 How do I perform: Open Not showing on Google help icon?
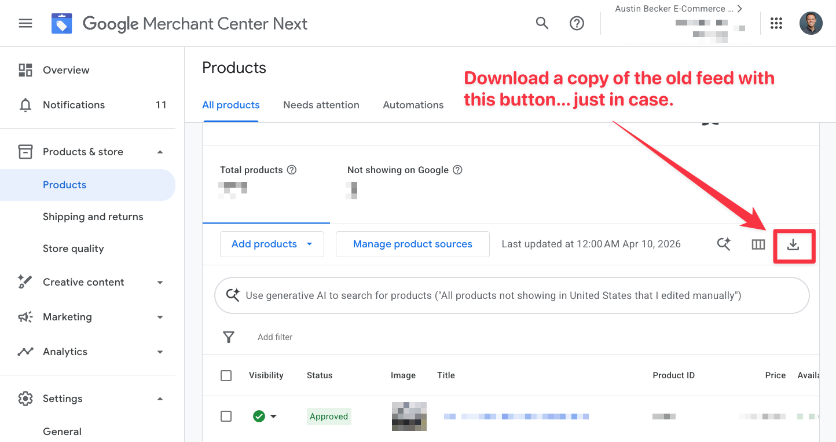(x=457, y=170)
